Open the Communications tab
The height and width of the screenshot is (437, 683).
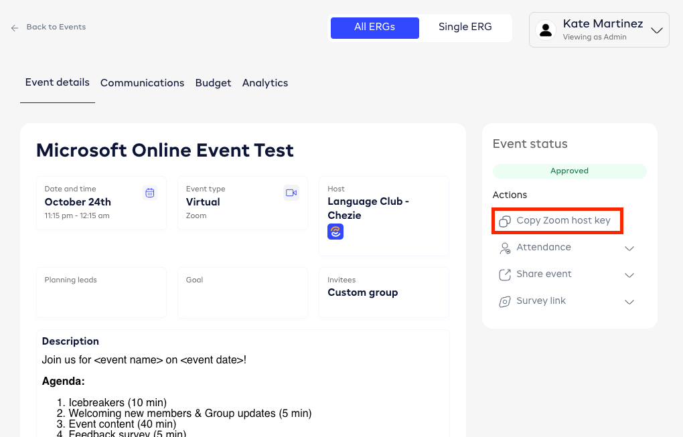click(142, 83)
